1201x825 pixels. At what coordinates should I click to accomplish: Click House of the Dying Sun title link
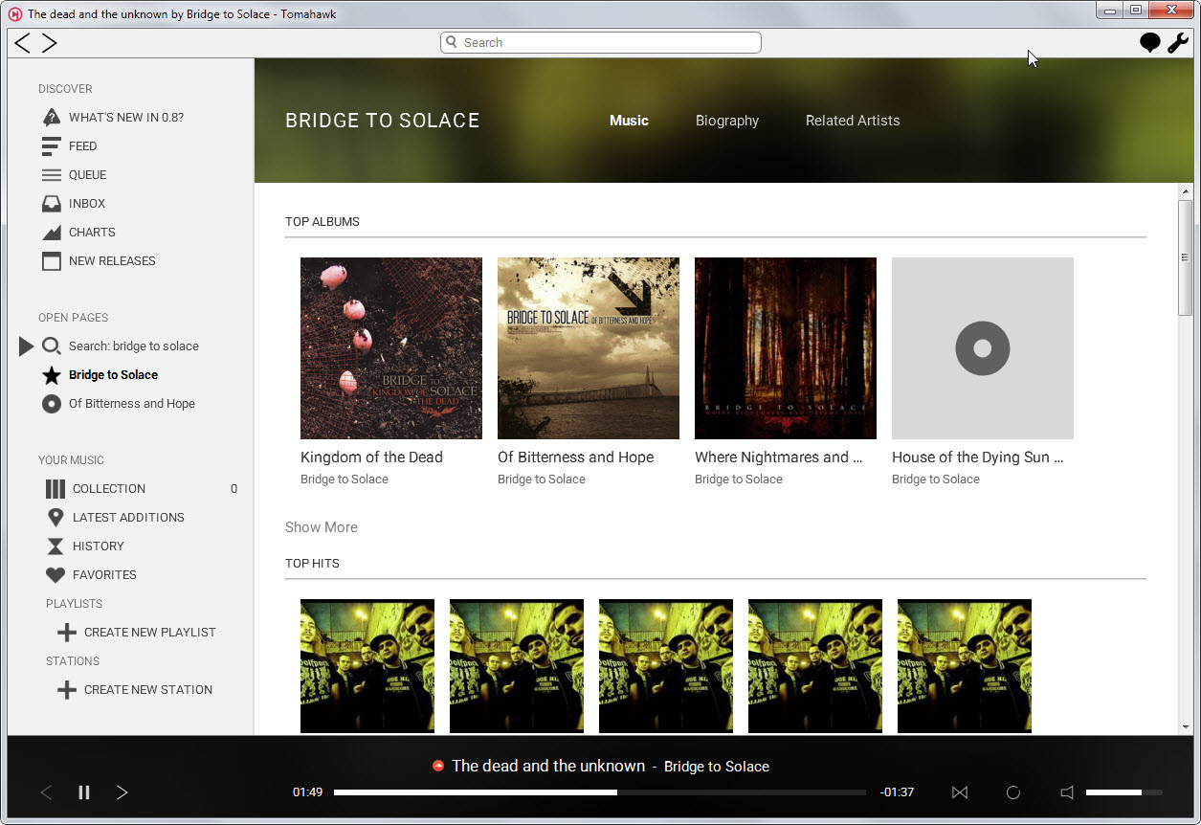tap(977, 457)
